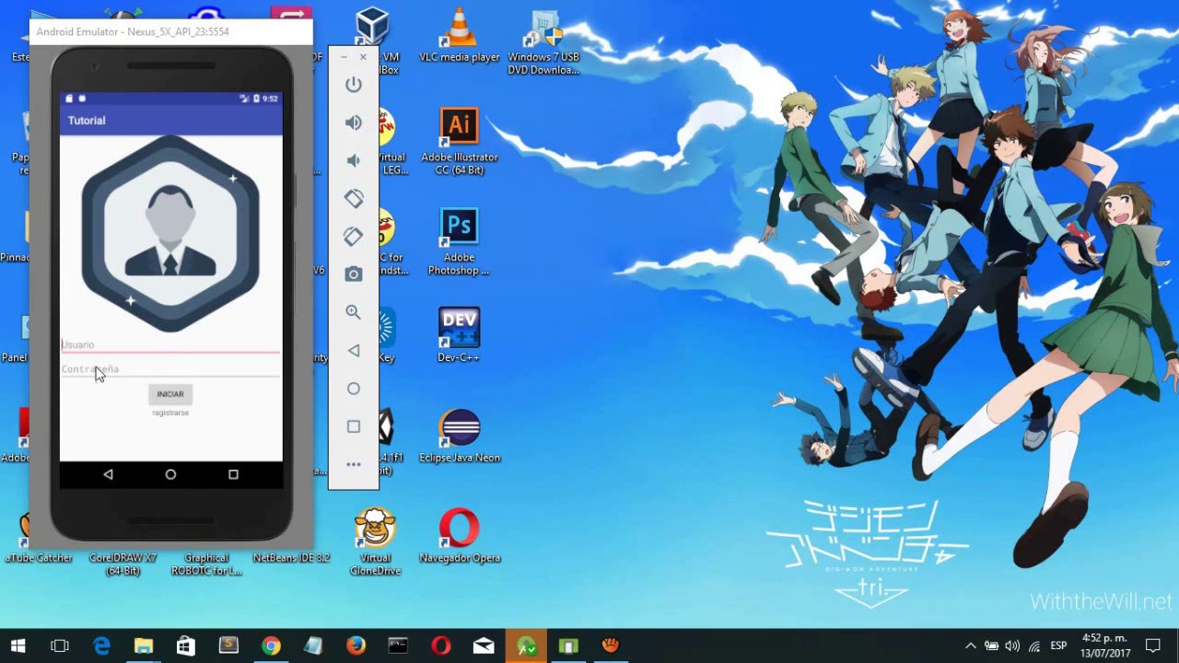Select the Navegador Opera desktop icon

tap(460, 537)
